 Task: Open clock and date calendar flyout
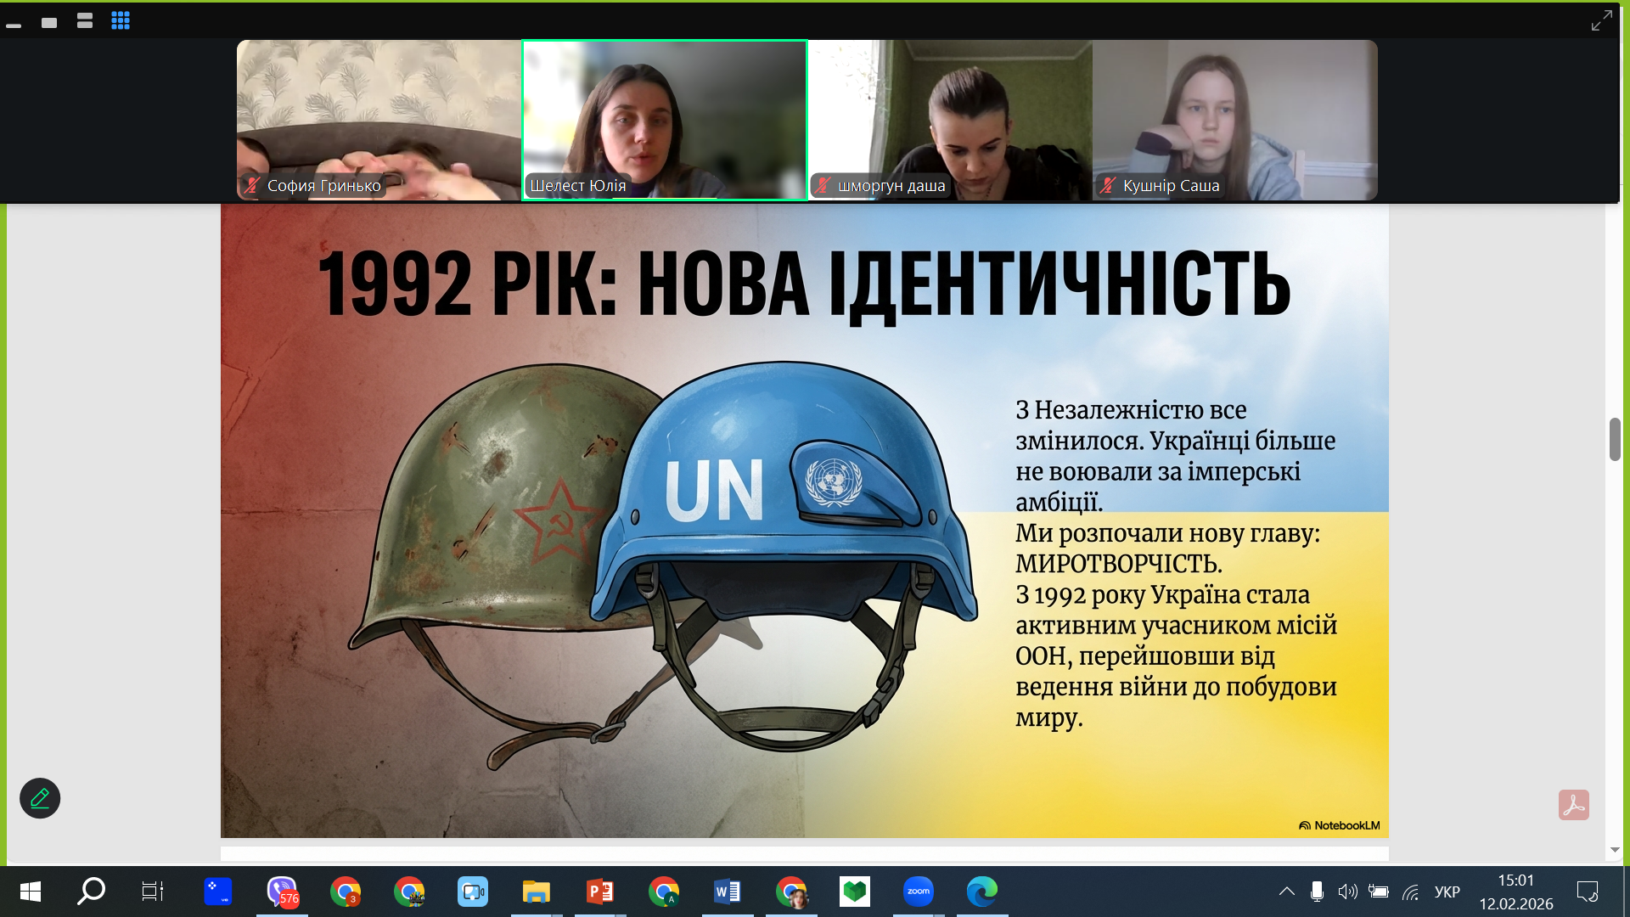click(1515, 892)
